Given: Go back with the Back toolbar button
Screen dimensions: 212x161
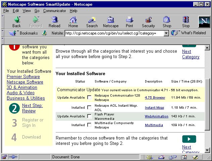Looking at the screenshot, I should (x=17, y=22).
